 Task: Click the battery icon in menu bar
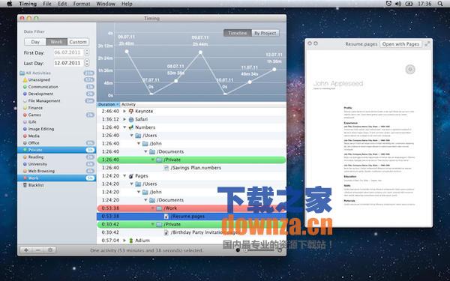coord(409,4)
